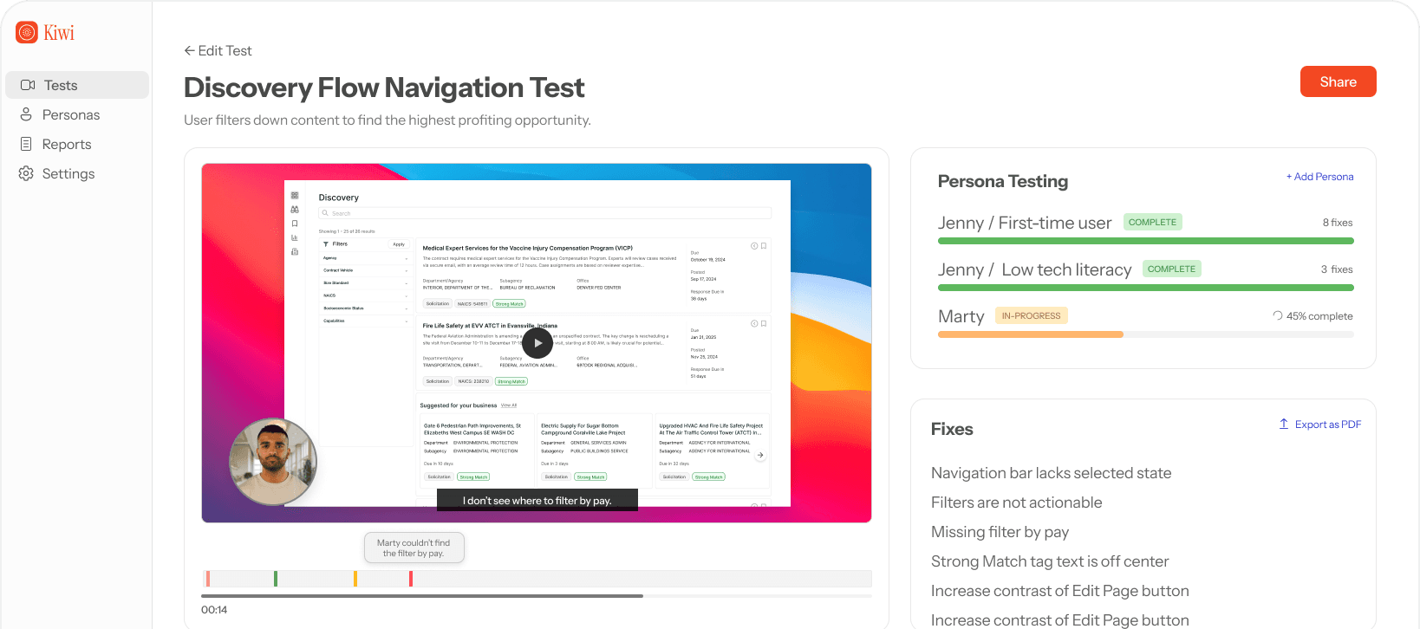Select the Marty persona
Viewport: 1420px width, 629px height.
tap(961, 316)
